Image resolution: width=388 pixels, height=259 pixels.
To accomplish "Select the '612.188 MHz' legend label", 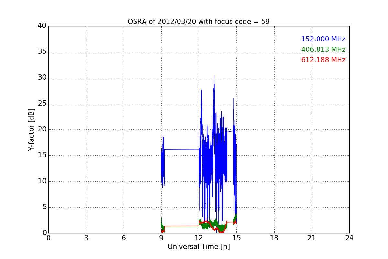I will point(323,60).
